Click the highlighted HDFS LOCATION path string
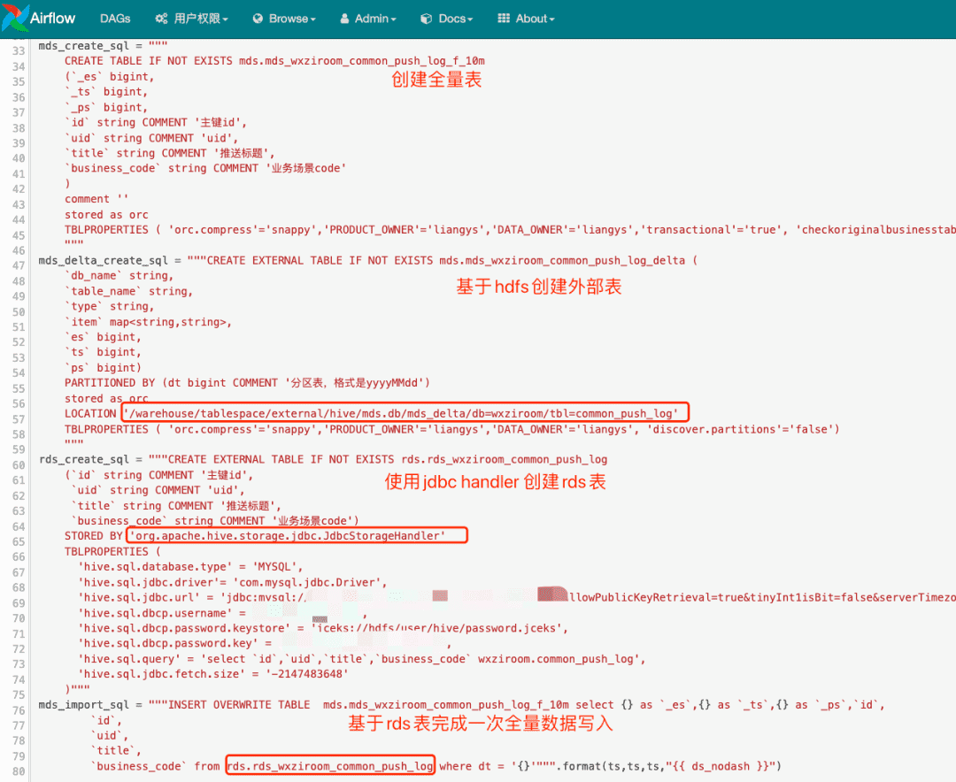956x782 pixels. pyautogui.click(x=405, y=413)
